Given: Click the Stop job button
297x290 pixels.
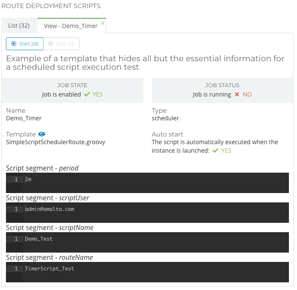Looking at the screenshot, I should (x=61, y=44).
